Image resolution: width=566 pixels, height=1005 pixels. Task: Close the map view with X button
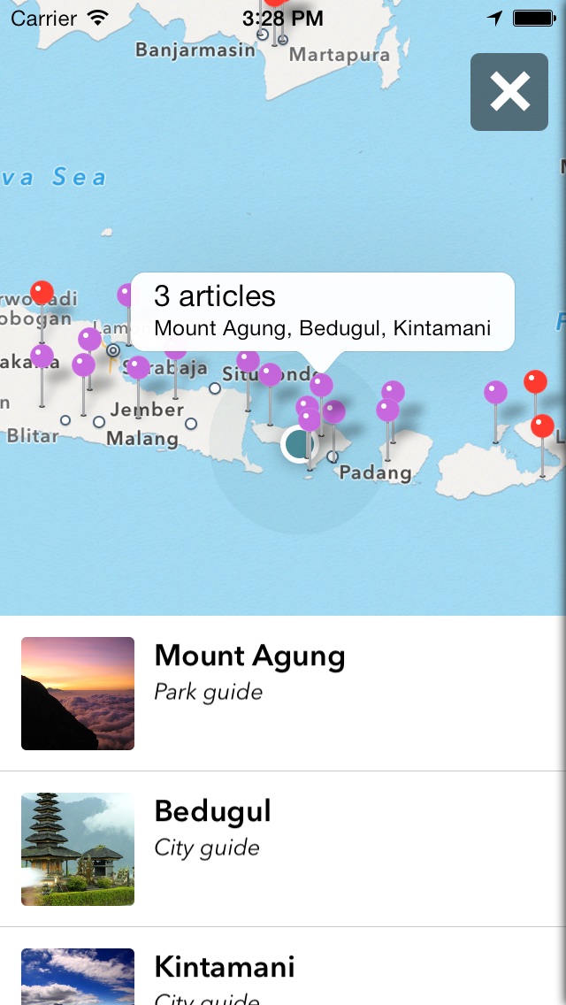pyautogui.click(x=509, y=92)
